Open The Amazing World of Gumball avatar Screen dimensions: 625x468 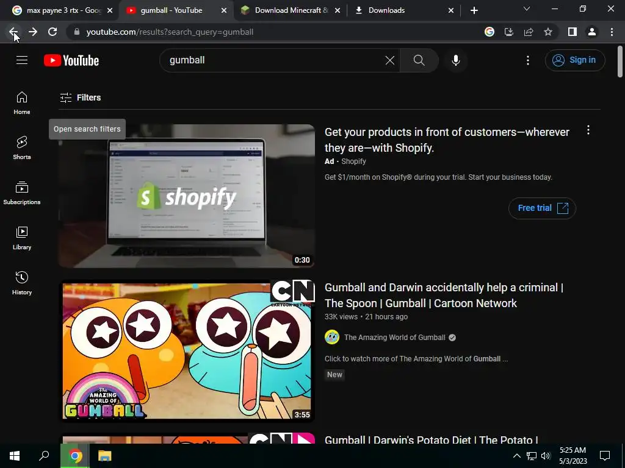coord(331,337)
